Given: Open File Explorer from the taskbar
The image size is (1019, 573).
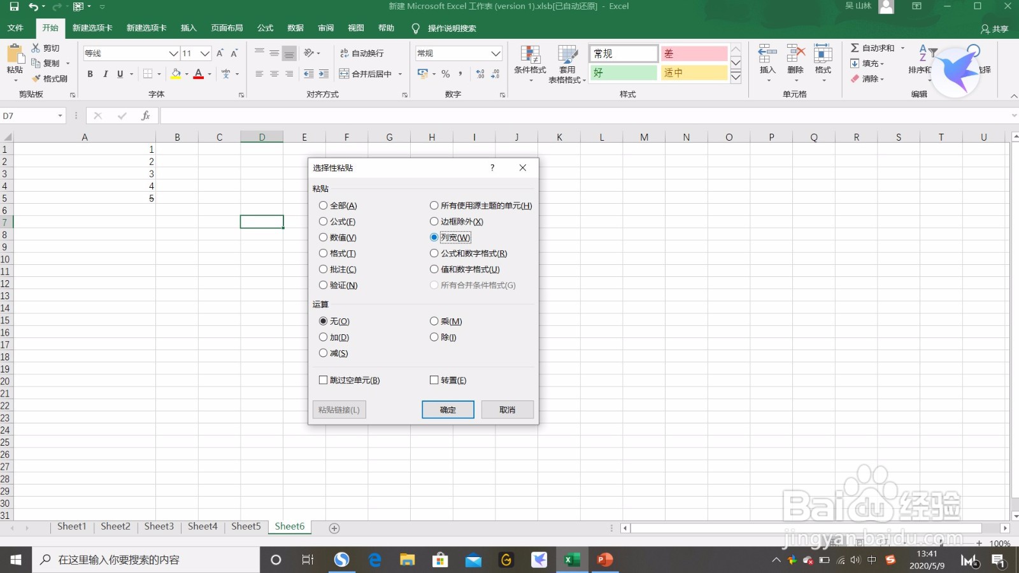Looking at the screenshot, I should coord(407,560).
